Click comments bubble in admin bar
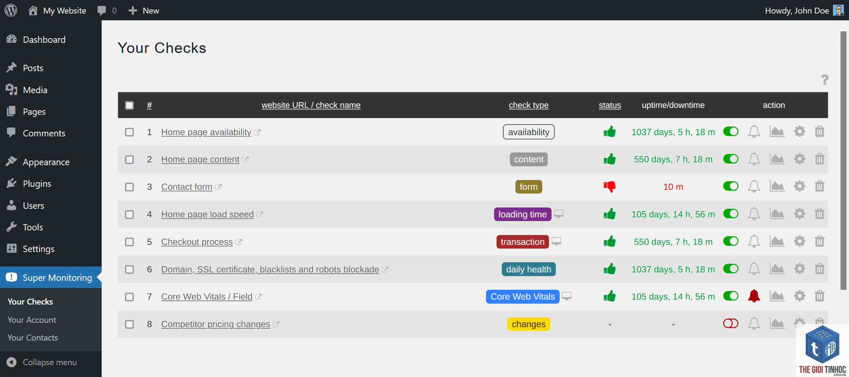 pos(102,11)
